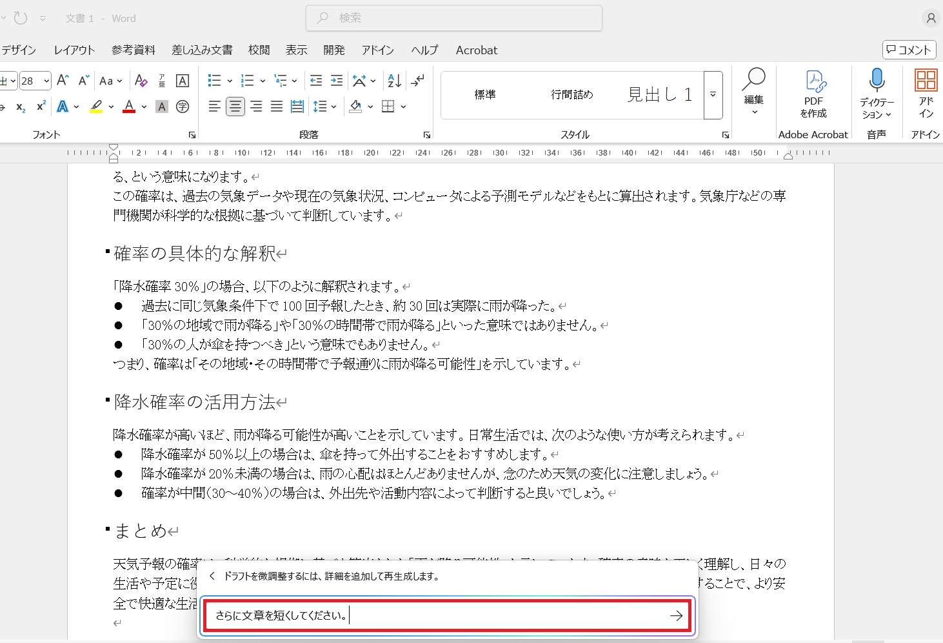Apply the 見出し 1 style

(x=659, y=95)
